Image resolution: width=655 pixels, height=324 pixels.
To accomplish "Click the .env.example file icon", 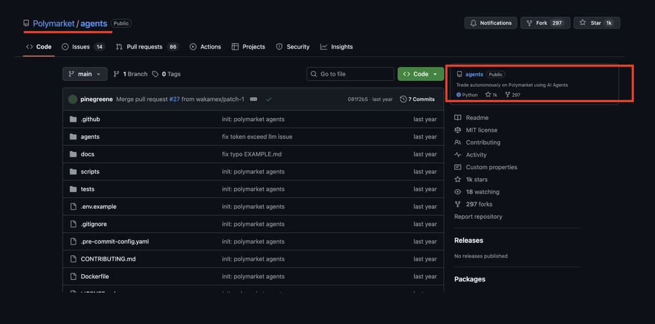I will [x=73, y=207].
